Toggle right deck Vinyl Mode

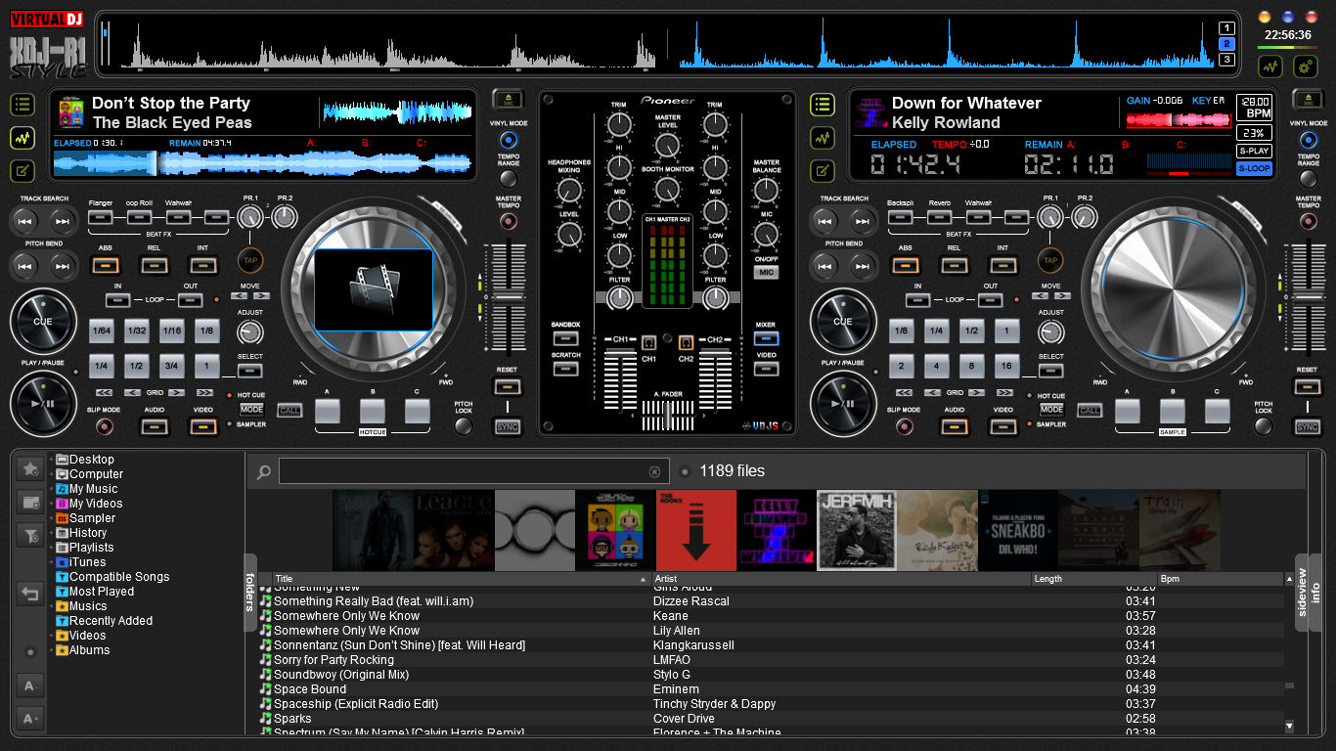1309,140
